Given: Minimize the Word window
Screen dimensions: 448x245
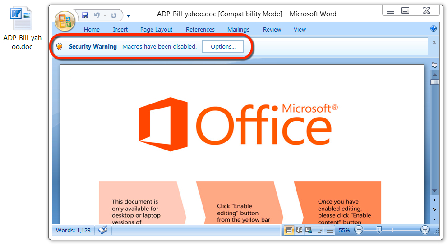Looking at the screenshot, I should coord(391,11).
